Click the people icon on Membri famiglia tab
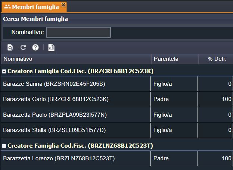This screenshot has width=233, height=170. (7, 7)
